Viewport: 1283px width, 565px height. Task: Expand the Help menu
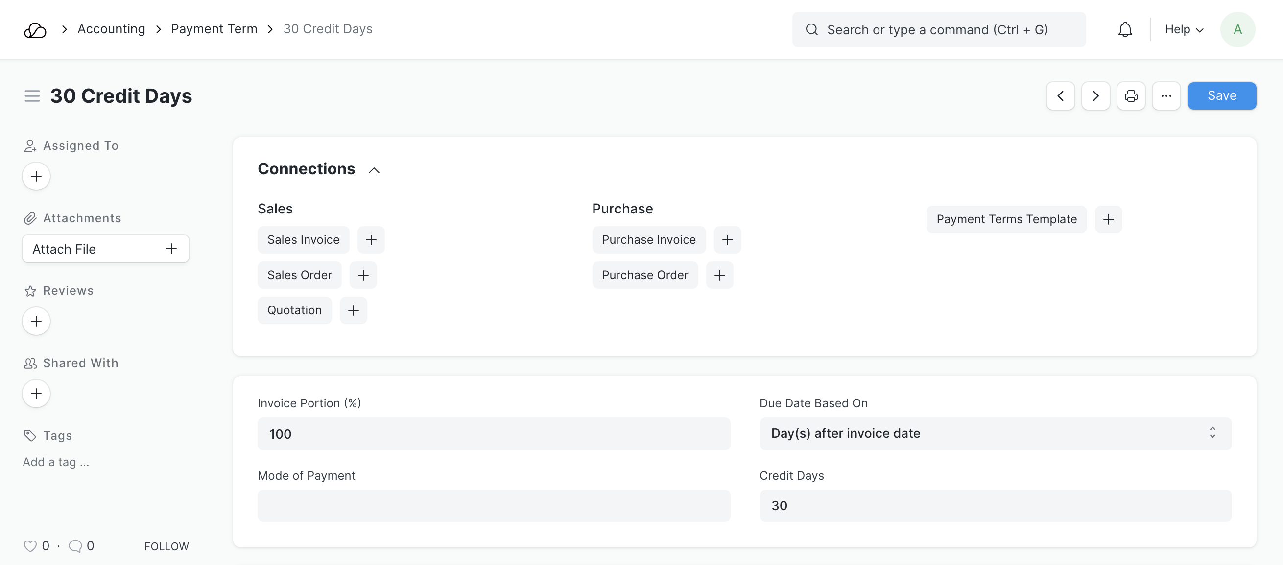[1184, 30]
